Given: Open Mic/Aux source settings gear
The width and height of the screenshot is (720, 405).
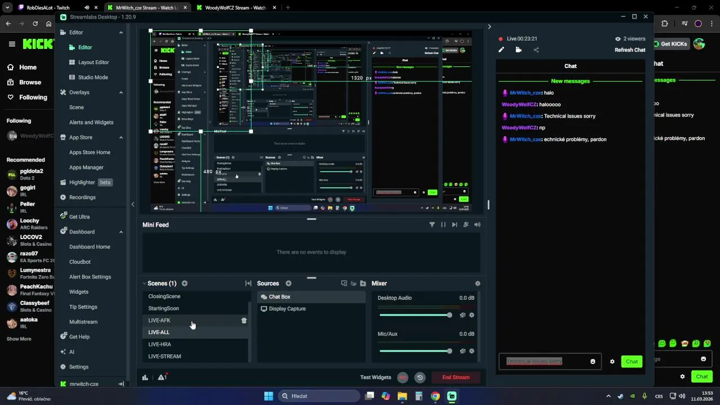Looking at the screenshot, I should [x=472, y=351].
